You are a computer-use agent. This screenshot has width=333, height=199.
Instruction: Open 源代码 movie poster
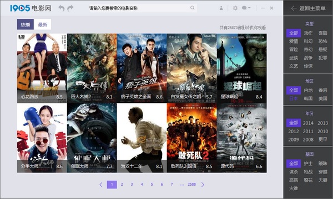coord(241,138)
